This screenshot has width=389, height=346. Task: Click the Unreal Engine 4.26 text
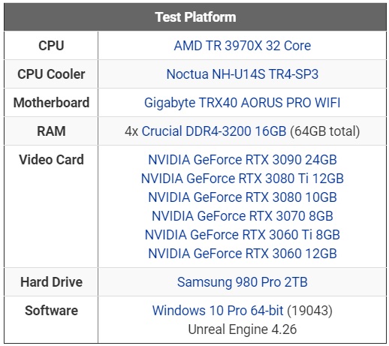(x=243, y=329)
